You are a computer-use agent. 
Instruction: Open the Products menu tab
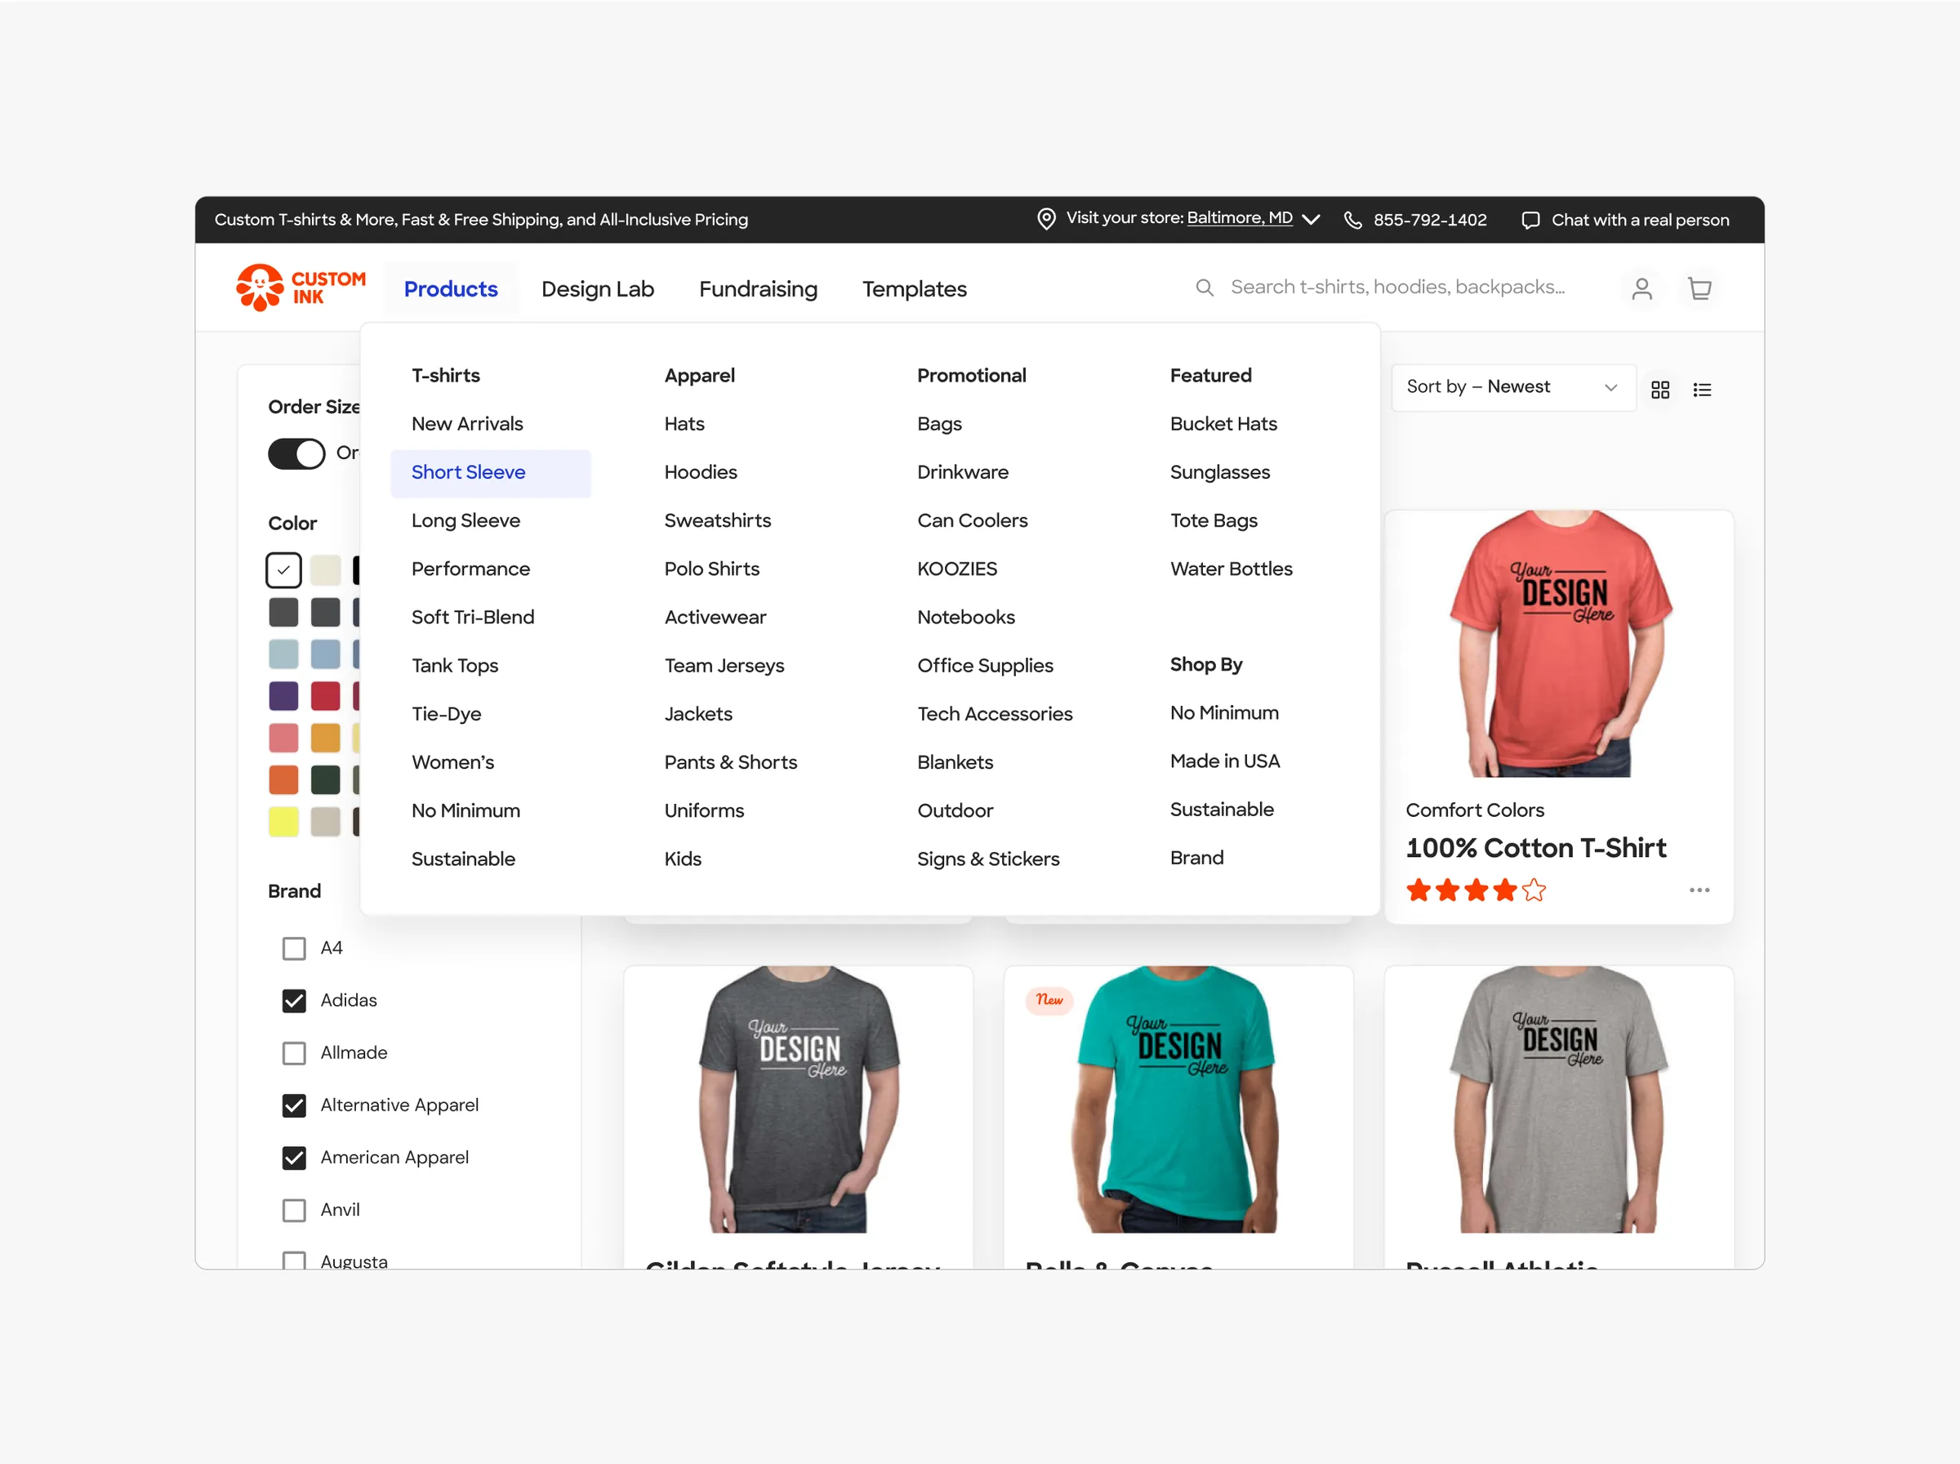point(451,289)
